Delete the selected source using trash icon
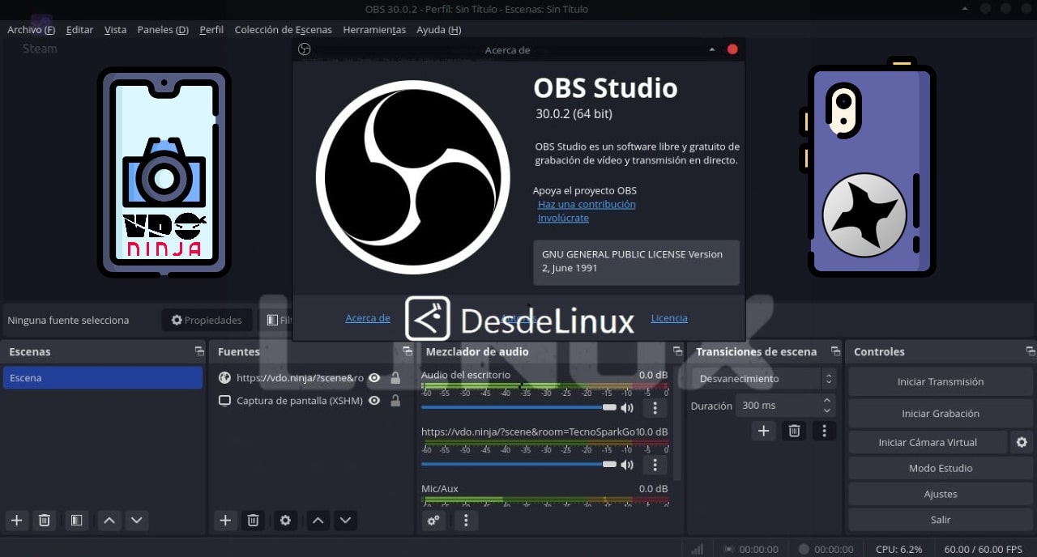Screen dimensions: 1037x557 pos(253,521)
